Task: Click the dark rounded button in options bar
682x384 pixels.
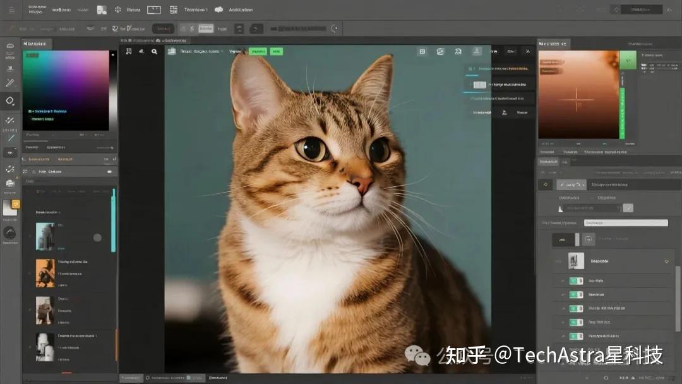Action: coord(164,28)
